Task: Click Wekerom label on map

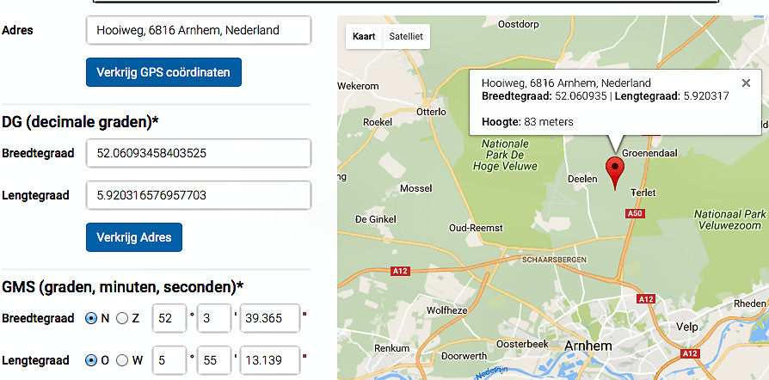Action: pyautogui.click(x=359, y=86)
